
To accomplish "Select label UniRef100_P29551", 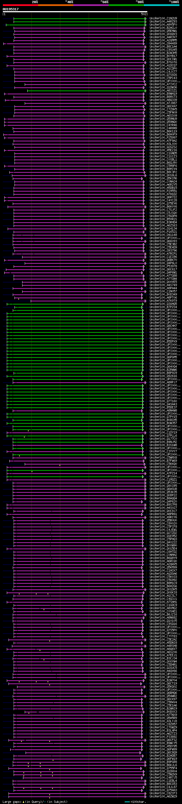I will point(163,191).
